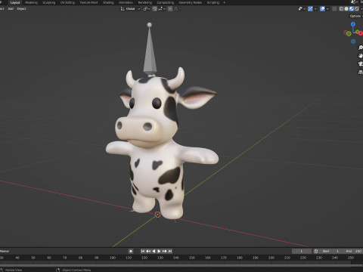
Task: Open the Options dropdown in viewport
Action: [355, 16]
